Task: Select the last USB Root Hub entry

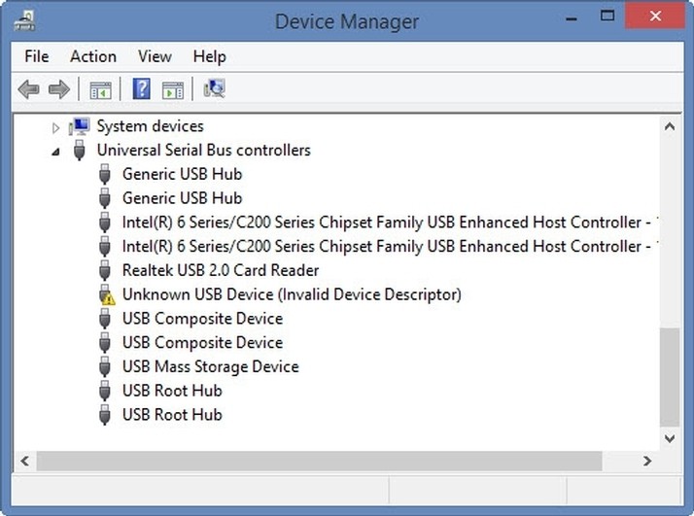Action: [x=172, y=415]
